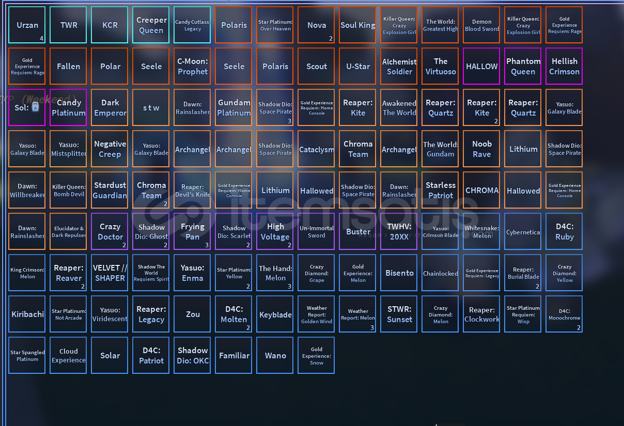This screenshot has width=624, height=426.
Task: Select the Kiribachi item
Action: tap(27, 314)
